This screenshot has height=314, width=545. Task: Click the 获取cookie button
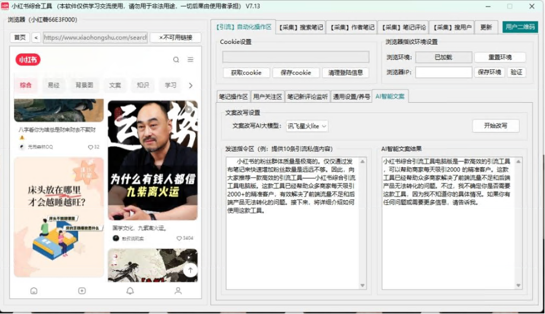click(x=246, y=72)
